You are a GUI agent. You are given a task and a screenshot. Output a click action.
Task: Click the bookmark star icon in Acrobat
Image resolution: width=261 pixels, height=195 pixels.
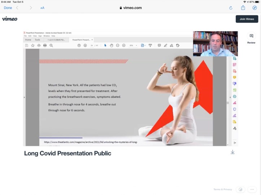tap(33, 45)
